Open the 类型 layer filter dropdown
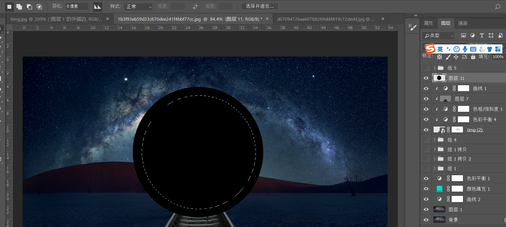This screenshot has height=227, width=506. point(438,36)
